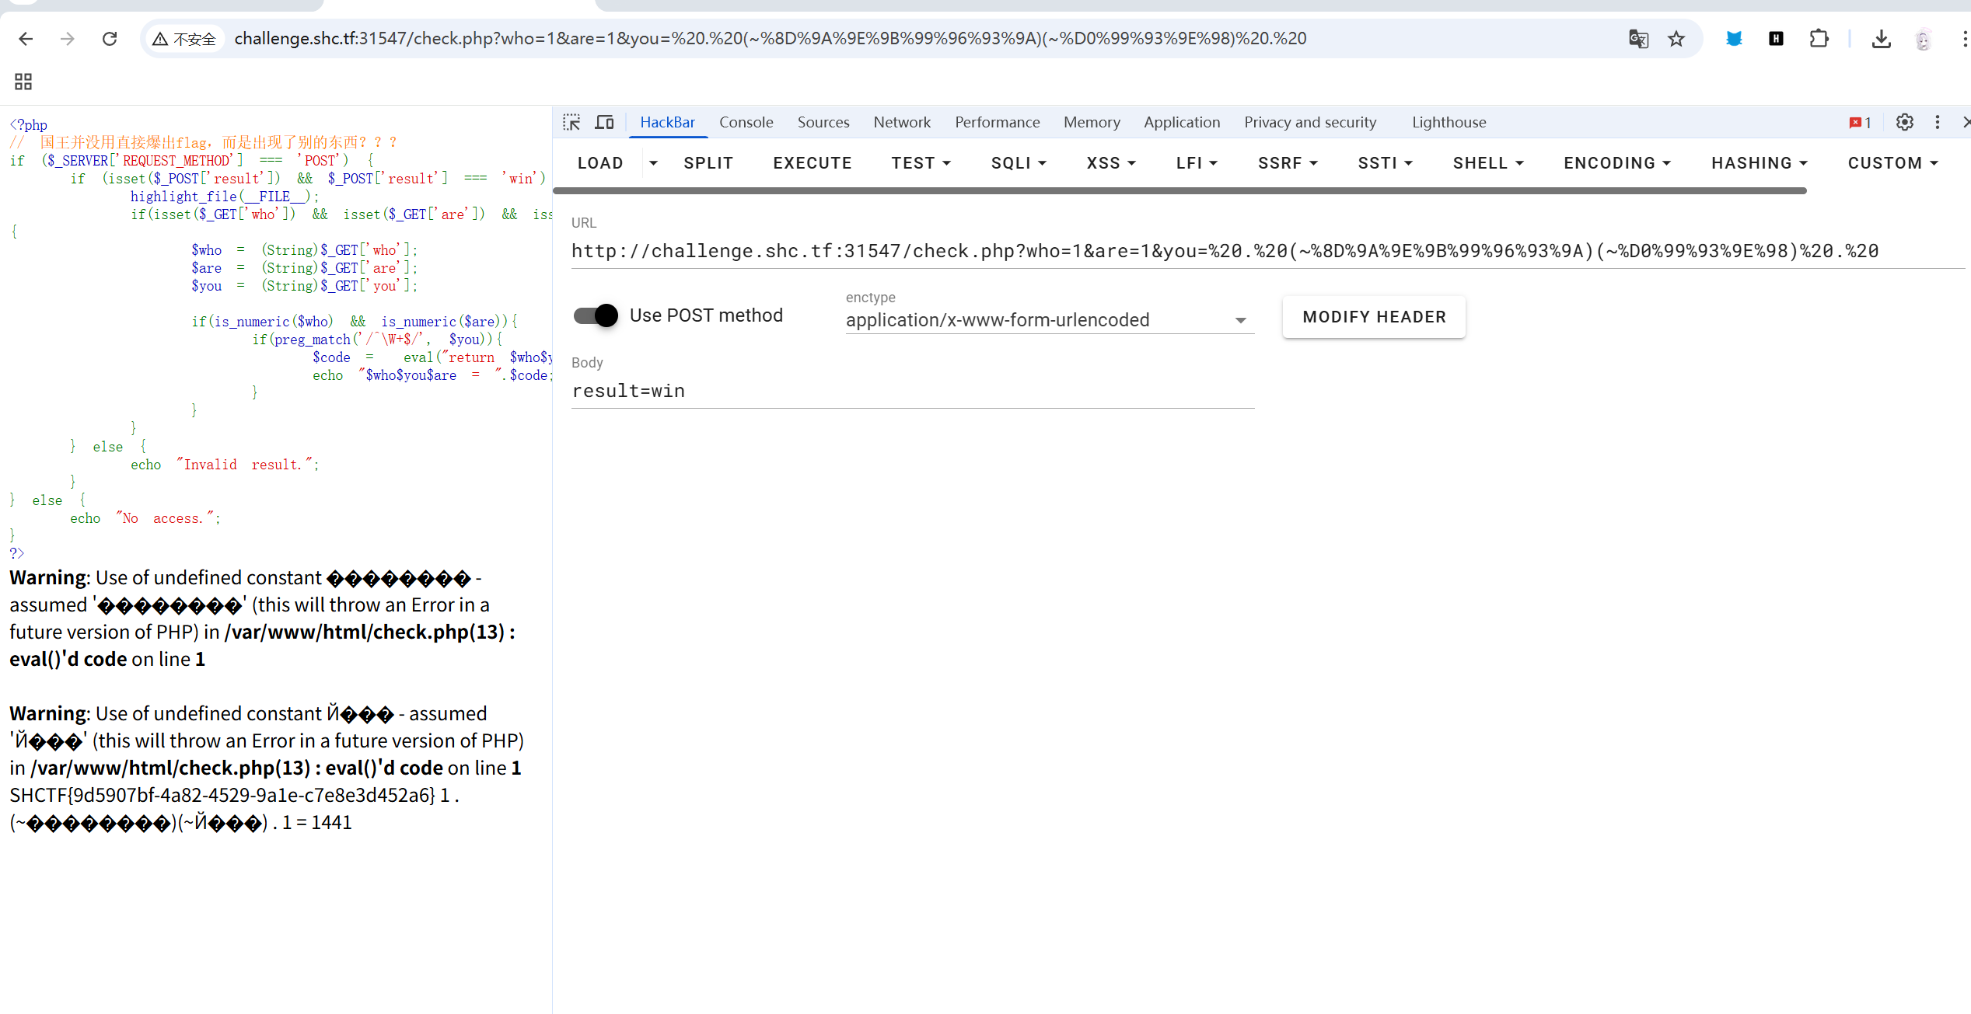Switch to the Network tab
Viewport: 1971px width, 1014px height.
(x=901, y=122)
